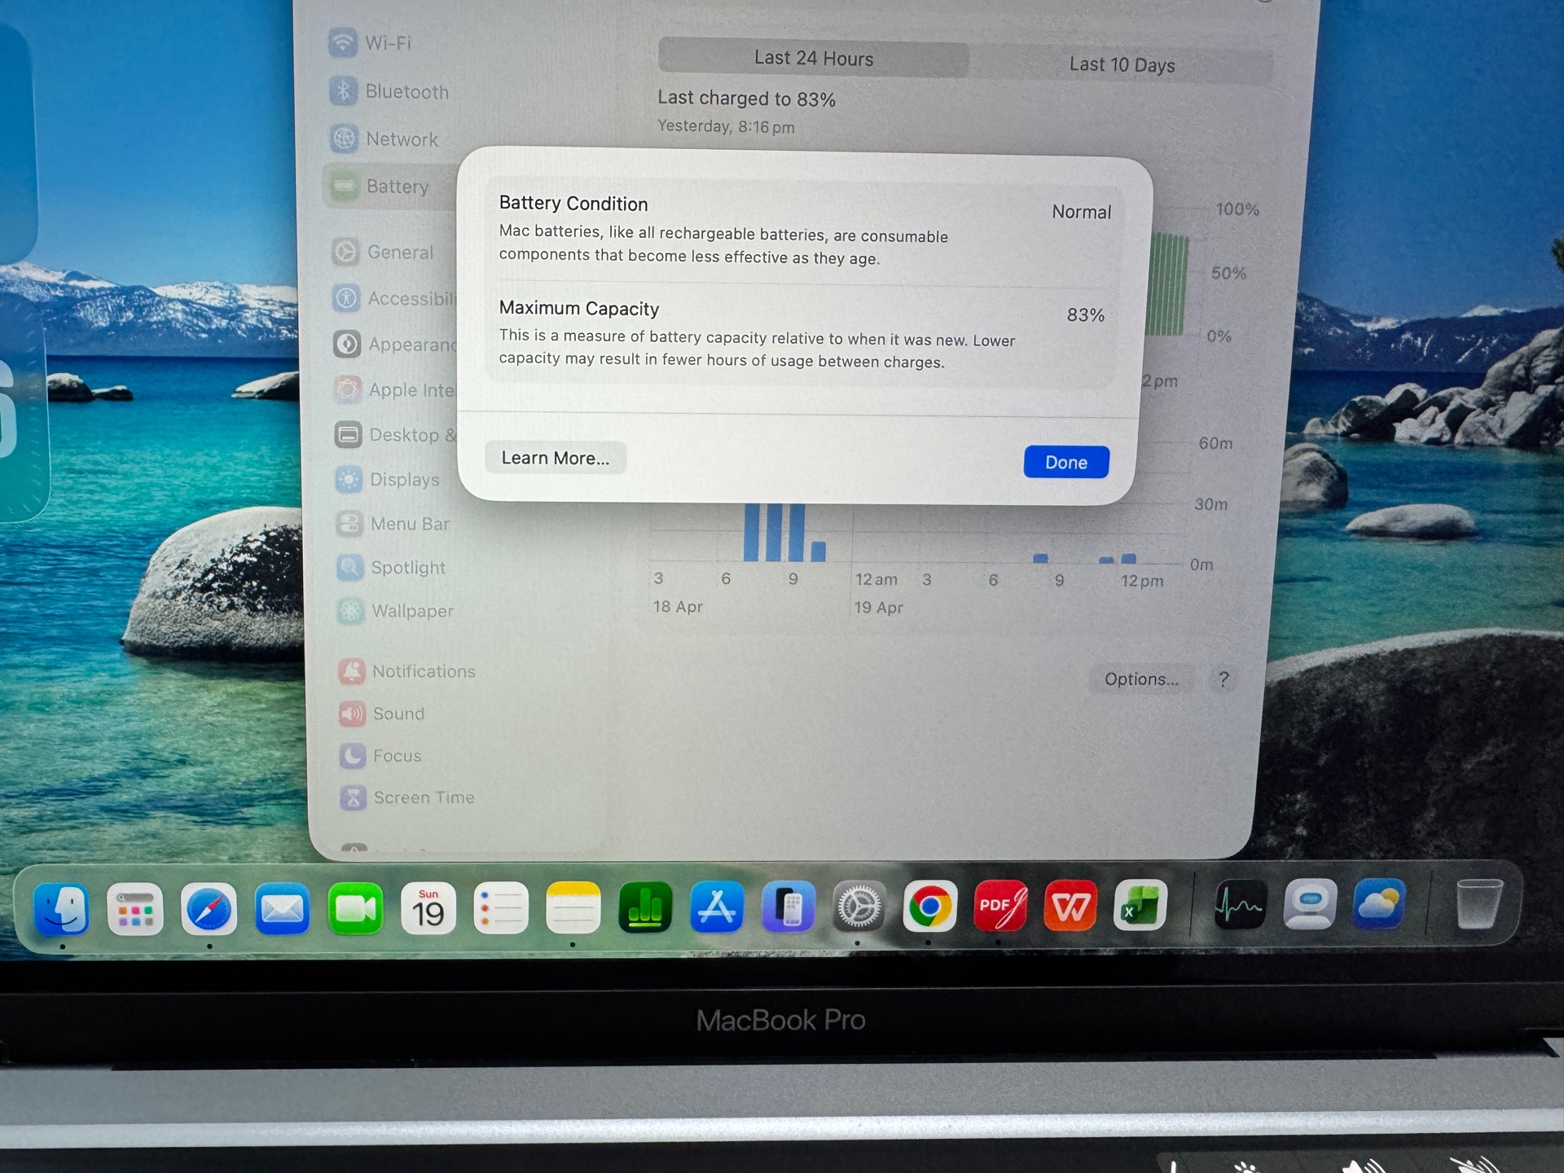Open Accessibility settings in the sidebar

tap(394, 298)
